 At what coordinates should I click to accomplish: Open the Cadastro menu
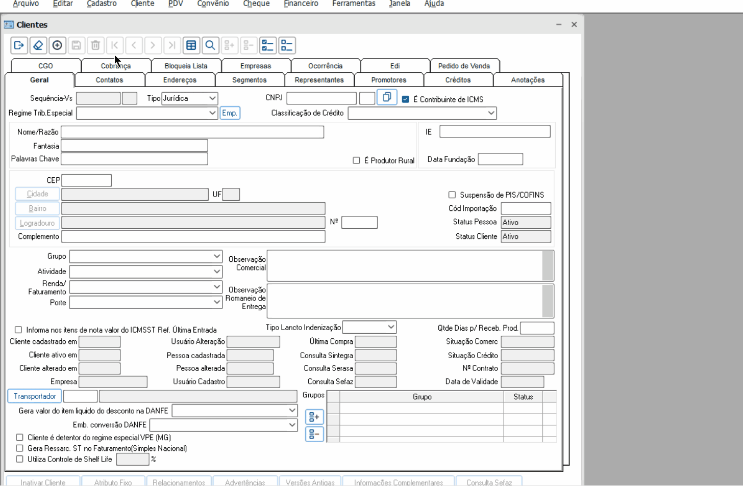click(102, 4)
